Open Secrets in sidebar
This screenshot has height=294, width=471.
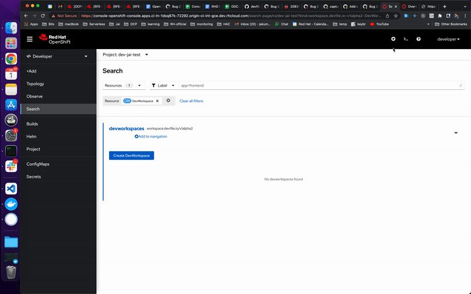[x=59, y=177]
